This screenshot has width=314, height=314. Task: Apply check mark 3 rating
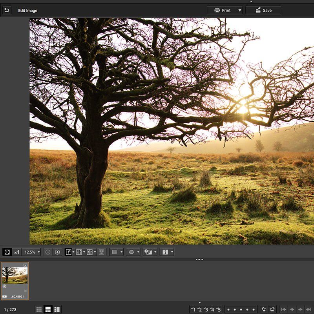[x=206, y=309]
